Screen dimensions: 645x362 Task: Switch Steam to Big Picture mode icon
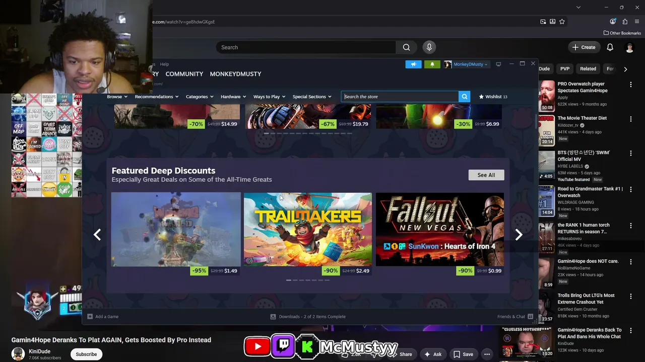click(498, 64)
